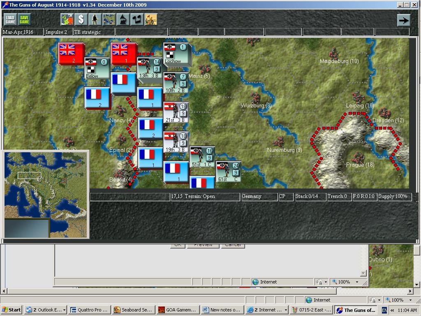This screenshot has width=421, height=316.
Task: Click the gramophone sound icon
Action: pos(123,20)
